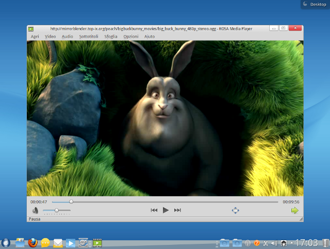Toggle fullscreen mode icon

[x=235, y=210]
